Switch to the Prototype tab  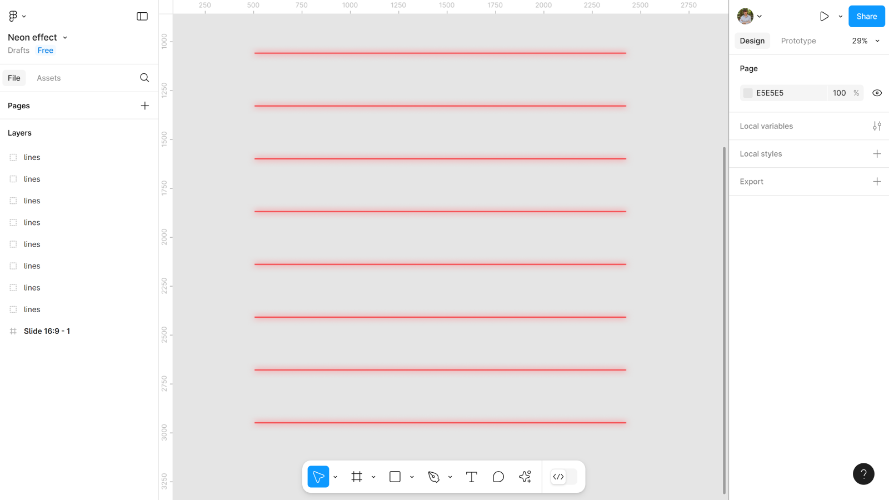click(798, 41)
